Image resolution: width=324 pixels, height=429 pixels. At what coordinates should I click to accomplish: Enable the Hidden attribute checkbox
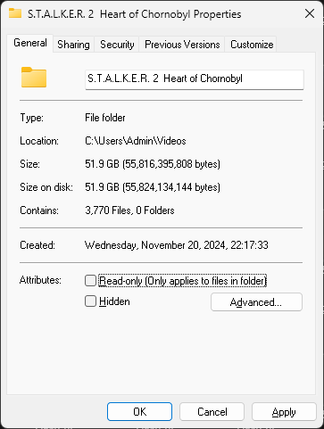coord(90,301)
